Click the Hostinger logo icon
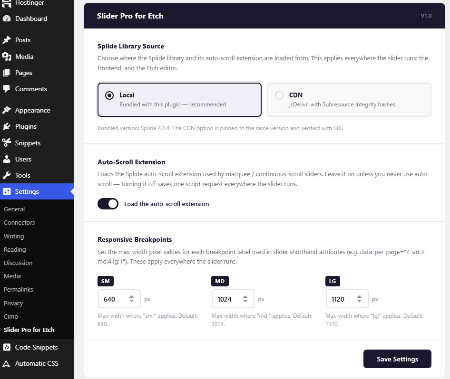Viewport: 450px width, 379px height. [7, 3]
